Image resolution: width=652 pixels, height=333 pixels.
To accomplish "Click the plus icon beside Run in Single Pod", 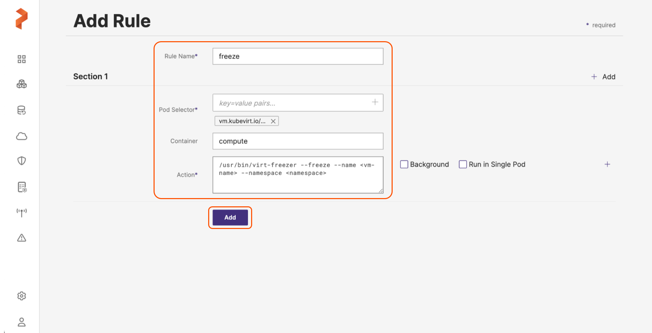I will pyautogui.click(x=607, y=164).
